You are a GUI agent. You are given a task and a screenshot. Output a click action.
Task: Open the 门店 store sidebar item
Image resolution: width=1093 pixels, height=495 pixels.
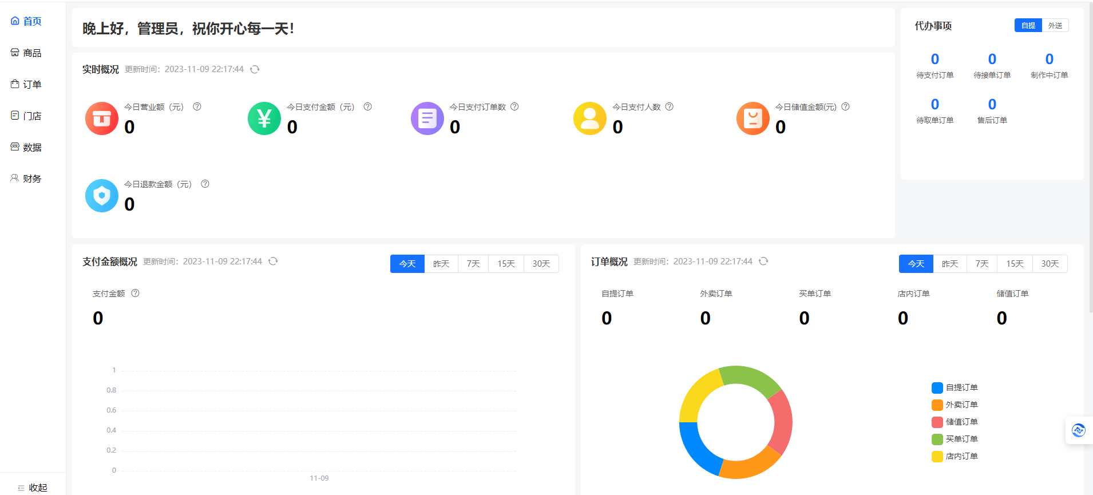click(26, 116)
